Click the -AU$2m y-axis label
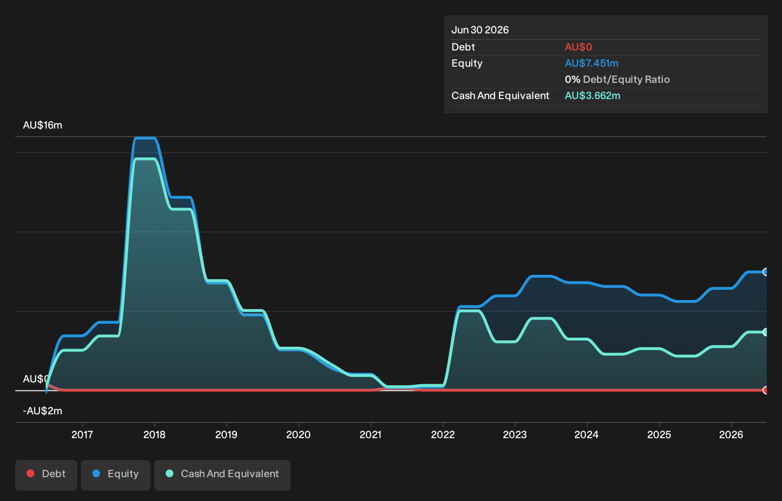 point(42,411)
